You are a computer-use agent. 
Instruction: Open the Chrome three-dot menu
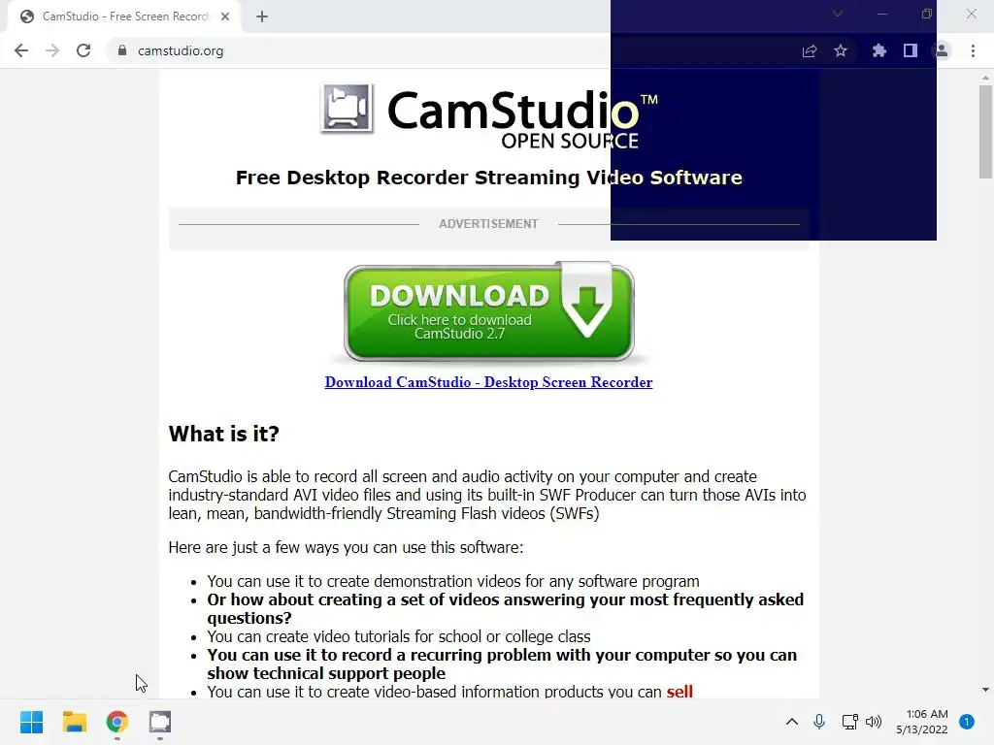(x=973, y=50)
